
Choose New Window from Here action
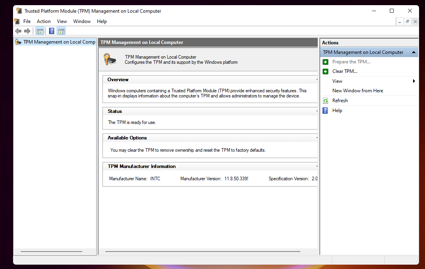coord(358,91)
